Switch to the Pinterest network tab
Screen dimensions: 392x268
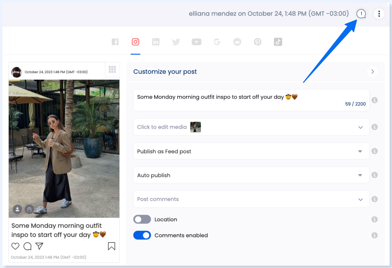point(258,42)
